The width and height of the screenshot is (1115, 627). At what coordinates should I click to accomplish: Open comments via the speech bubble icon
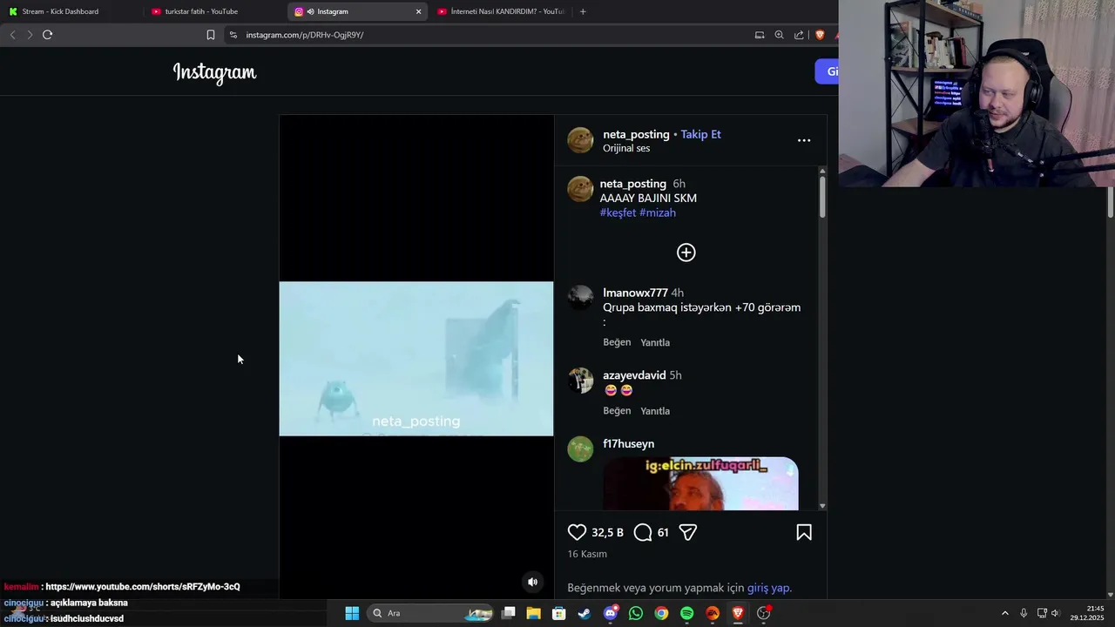(643, 532)
